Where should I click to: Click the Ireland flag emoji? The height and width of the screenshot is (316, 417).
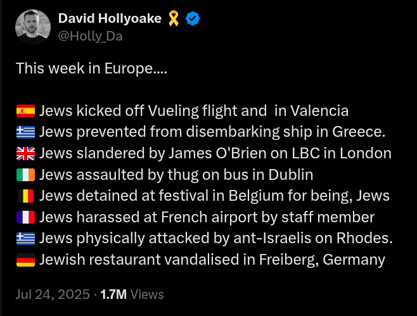[x=25, y=175]
